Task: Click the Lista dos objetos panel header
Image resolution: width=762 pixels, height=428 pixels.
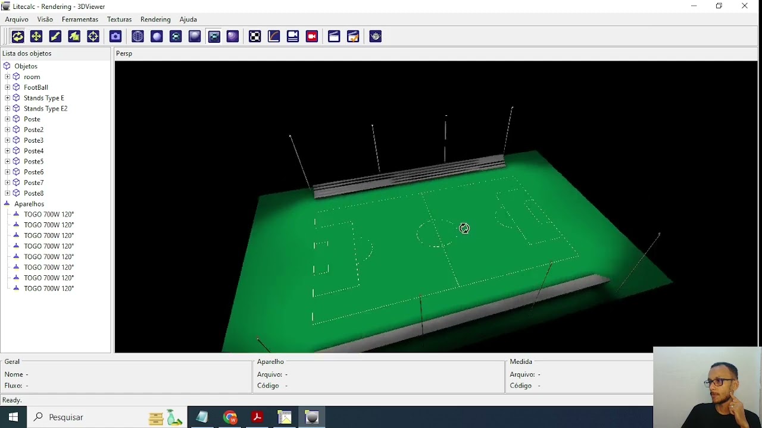Action: pyautogui.click(x=27, y=53)
